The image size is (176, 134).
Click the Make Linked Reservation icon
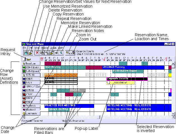point(56,53)
